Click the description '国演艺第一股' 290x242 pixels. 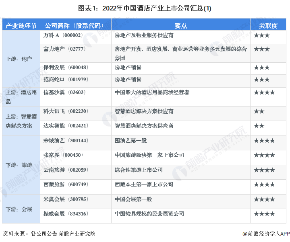(x=130, y=141)
